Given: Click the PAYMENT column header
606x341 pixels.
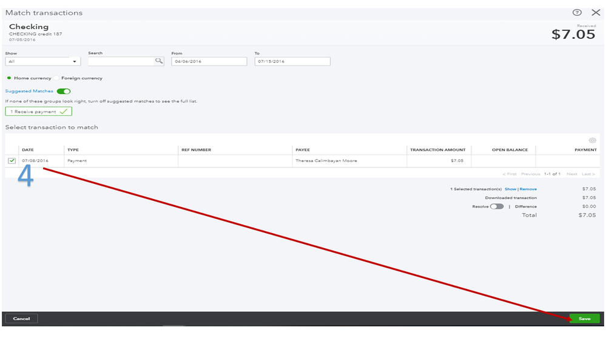Looking at the screenshot, I should [585, 150].
